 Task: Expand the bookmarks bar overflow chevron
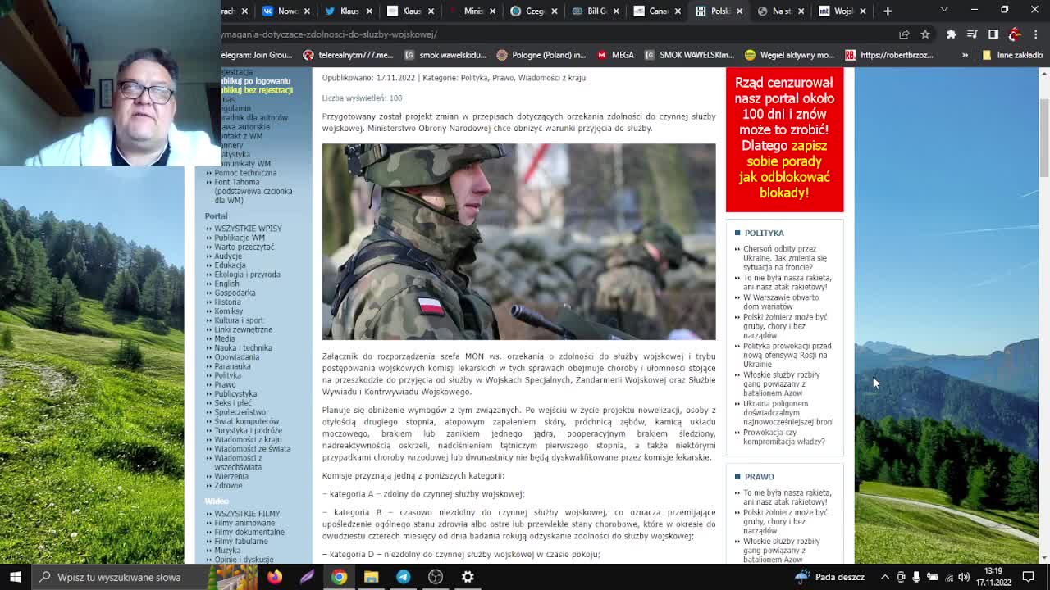(x=965, y=55)
